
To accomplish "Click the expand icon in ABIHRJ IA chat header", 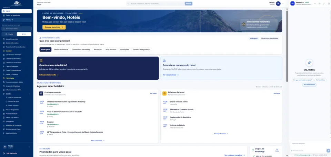I will coord(324,3).
